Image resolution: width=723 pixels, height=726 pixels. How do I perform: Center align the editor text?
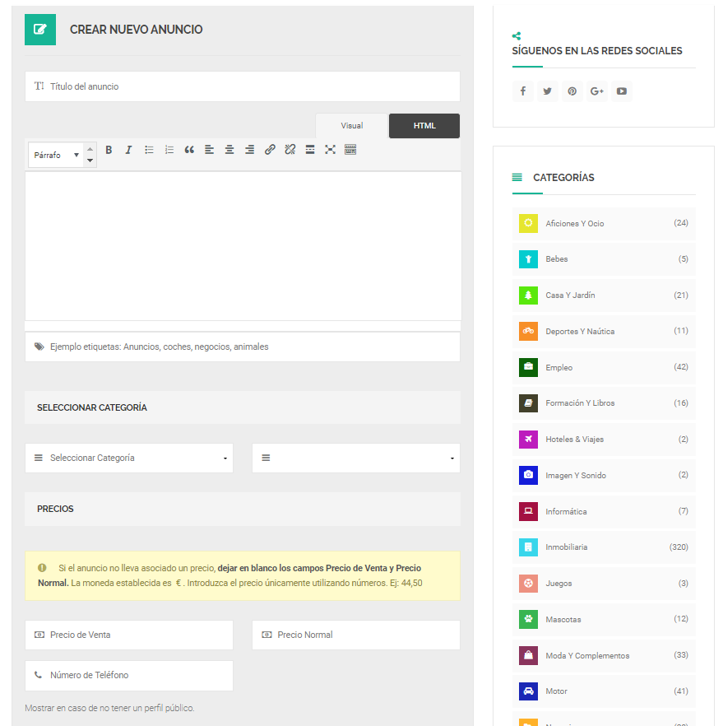[229, 150]
